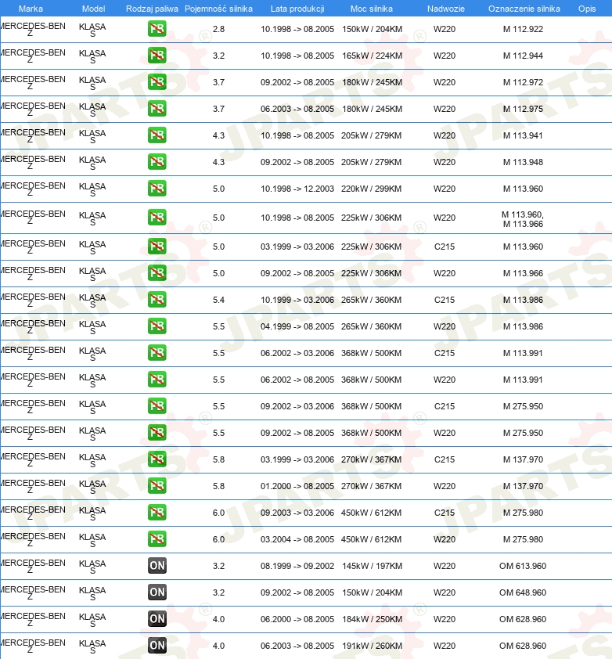Click power value 145kW / 197KM

[x=372, y=566]
